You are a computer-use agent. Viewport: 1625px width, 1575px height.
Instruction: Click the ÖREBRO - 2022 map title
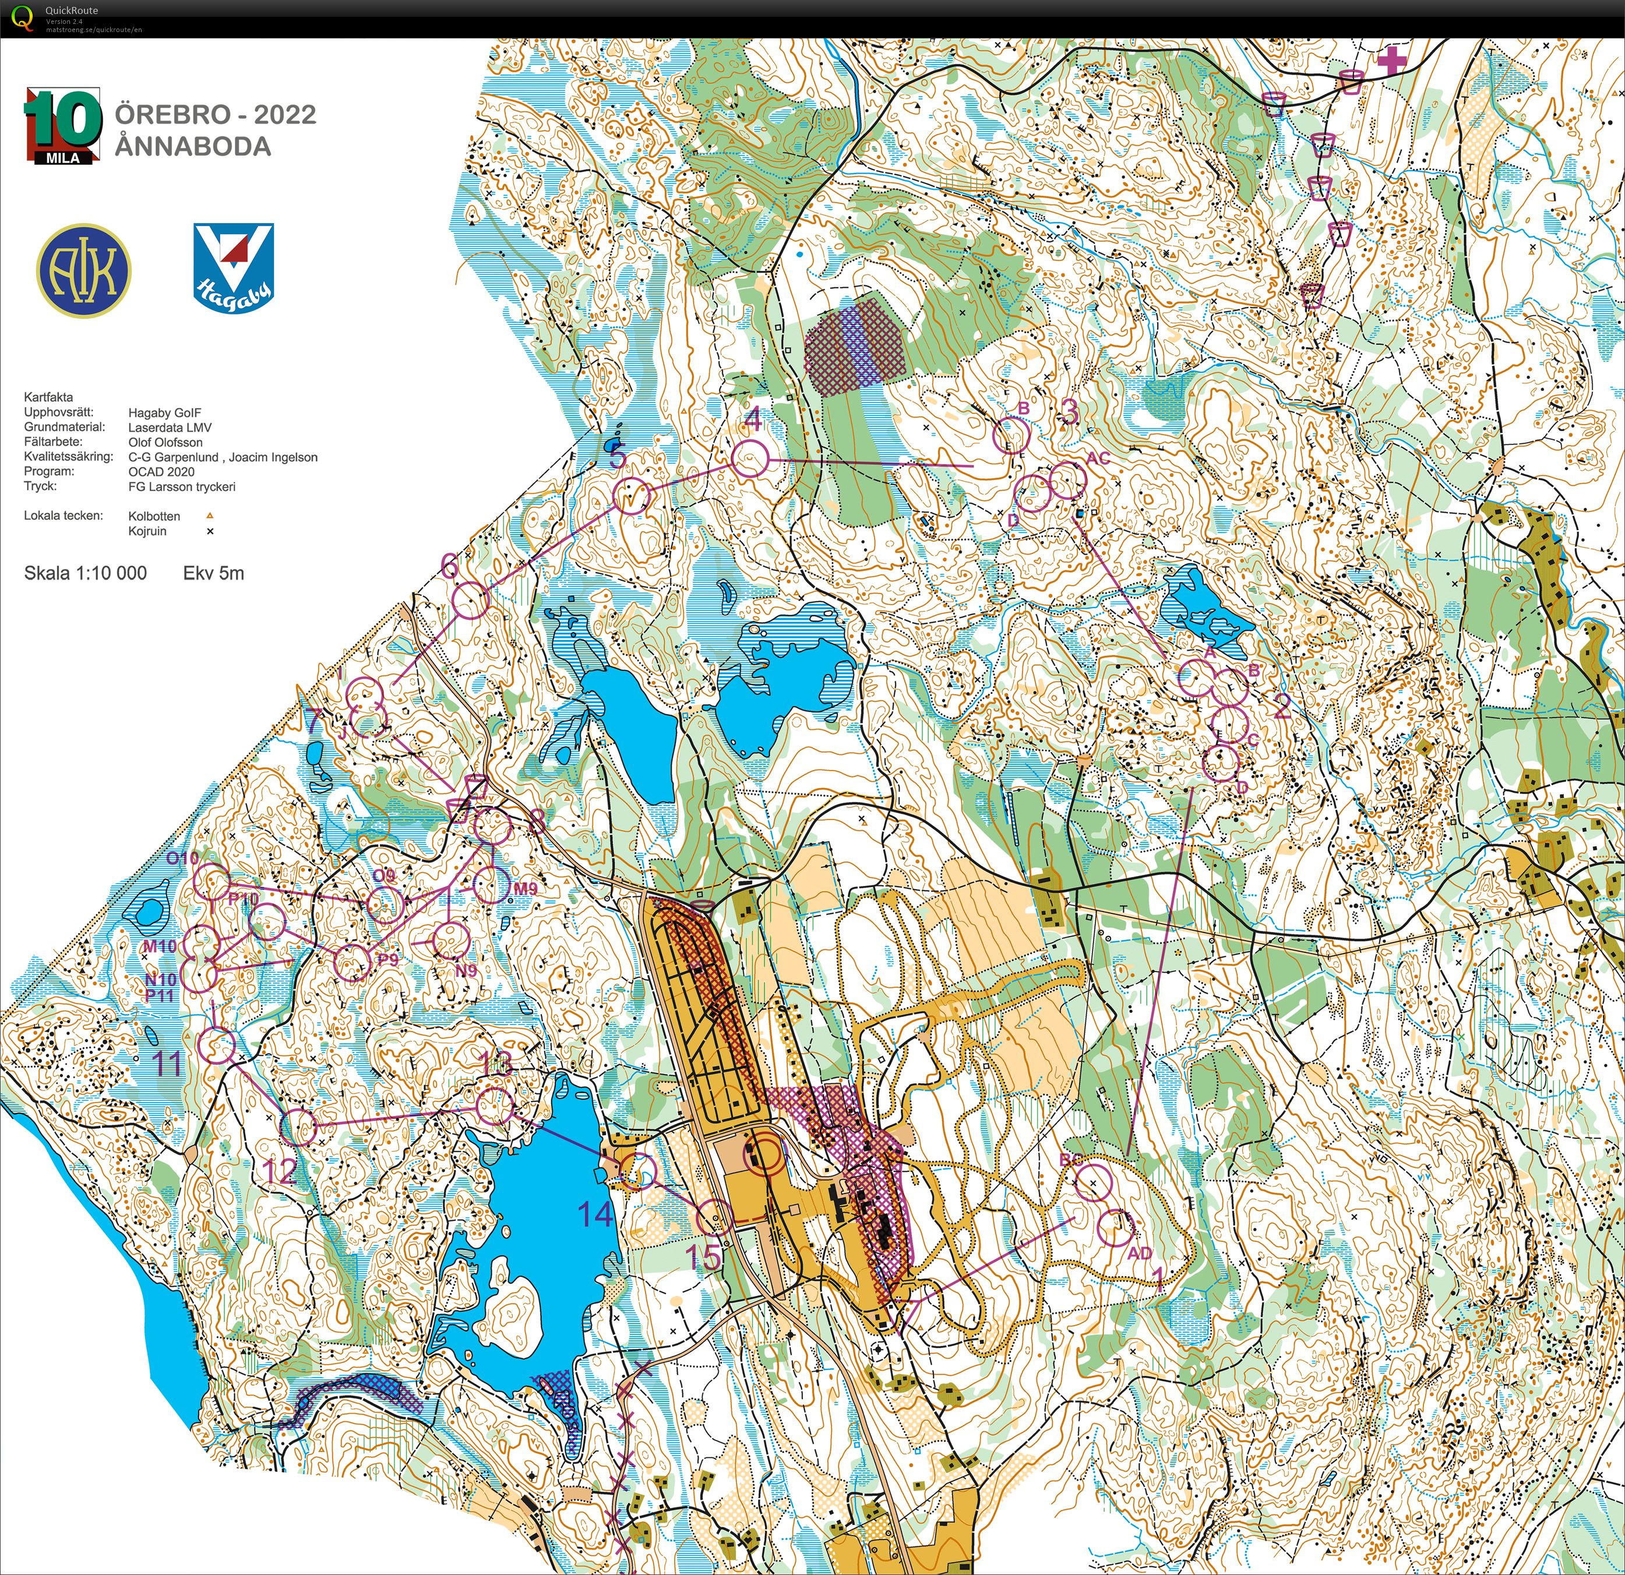coord(216,114)
